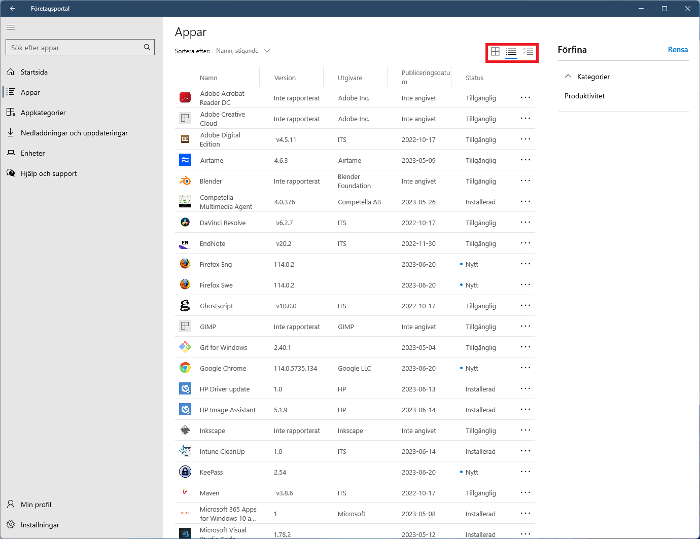Click Competella AB publisher cell
Screen dimensions: 700x539
tap(359, 202)
